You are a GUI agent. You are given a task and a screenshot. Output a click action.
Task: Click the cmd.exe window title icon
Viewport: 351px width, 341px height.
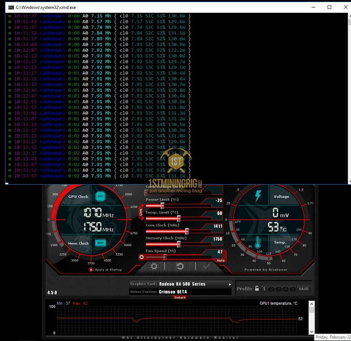coord(11,8)
